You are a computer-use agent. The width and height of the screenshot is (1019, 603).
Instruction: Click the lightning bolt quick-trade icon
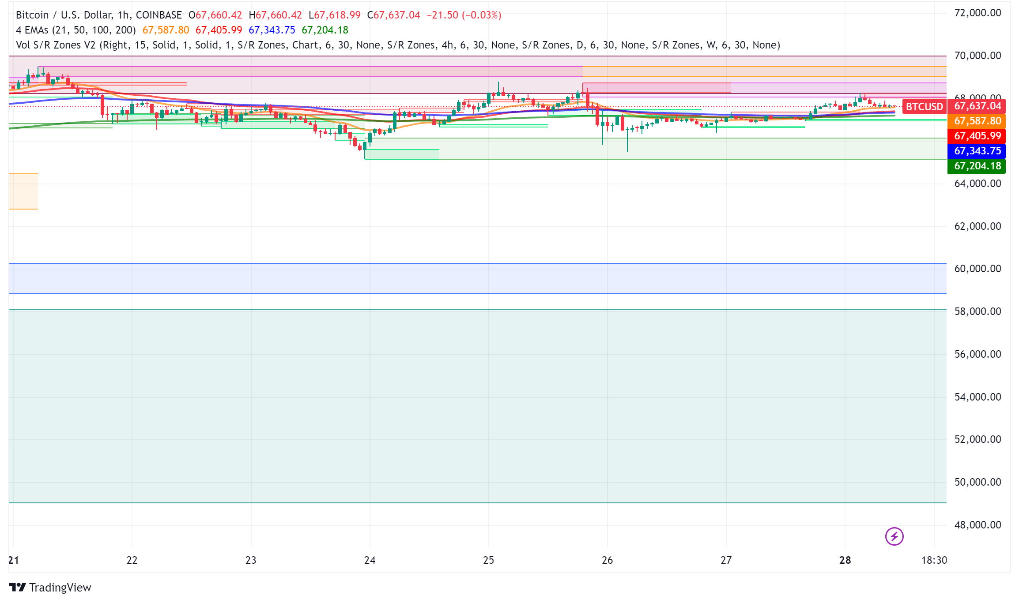click(894, 536)
